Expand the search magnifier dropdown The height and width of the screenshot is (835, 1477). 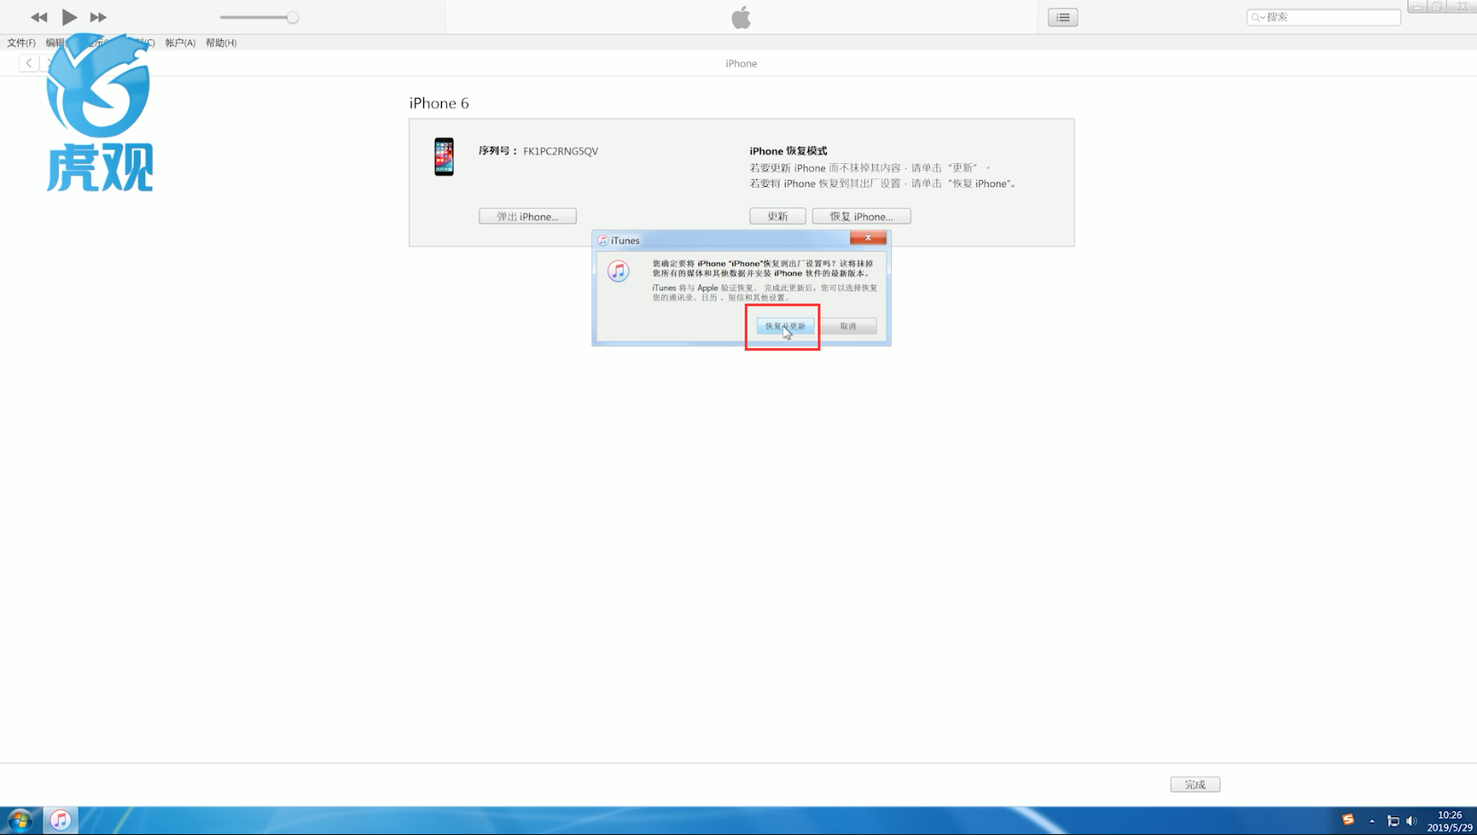pos(1258,17)
